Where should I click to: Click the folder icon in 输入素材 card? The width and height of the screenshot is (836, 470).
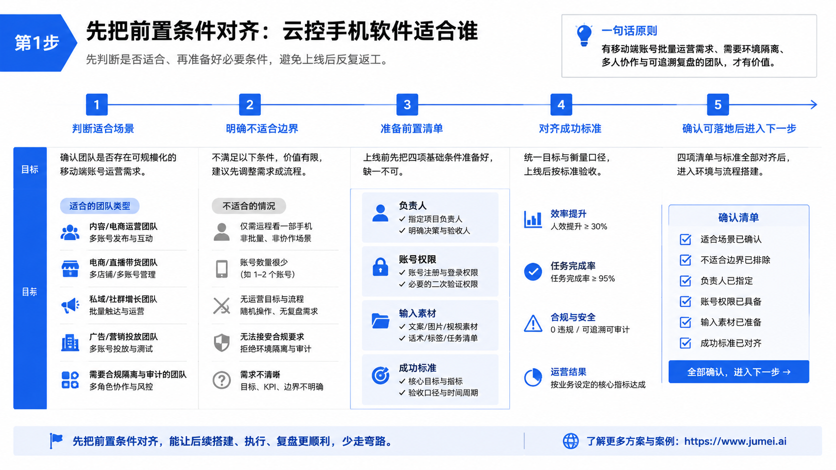click(380, 321)
